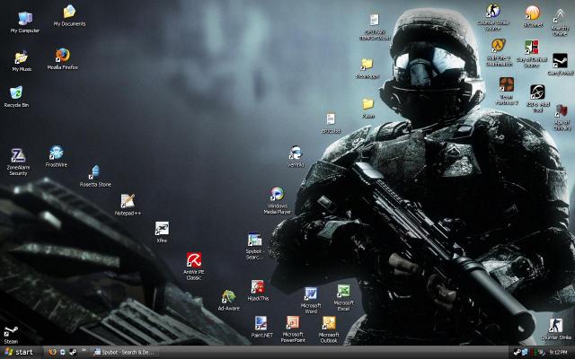Select the Rosetta Stone shortcut
This screenshot has height=359, width=575.
[95, 172]
